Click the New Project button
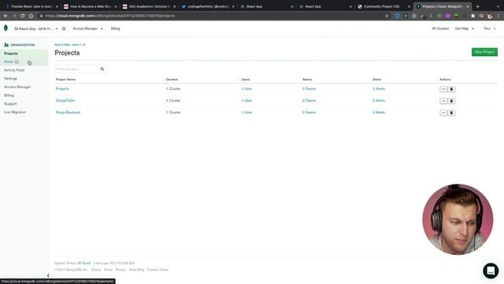504x284 pixels. click(484, 52)
